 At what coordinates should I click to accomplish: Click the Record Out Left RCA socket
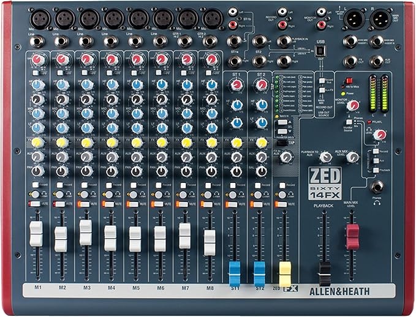pyautogui.click(x=282, y=12)
